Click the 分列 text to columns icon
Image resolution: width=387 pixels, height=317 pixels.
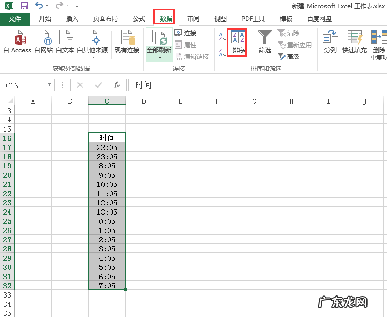pyautogui.click(x=331, y=36)
